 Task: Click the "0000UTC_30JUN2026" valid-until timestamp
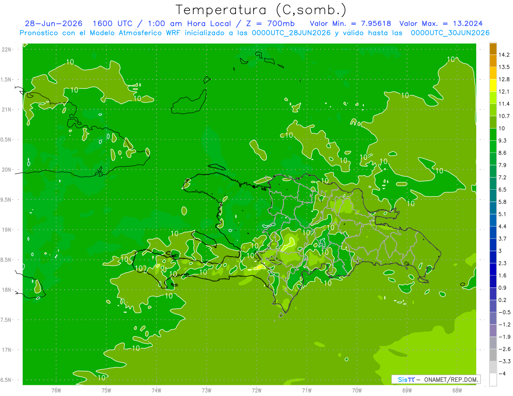tap(450, 33)
